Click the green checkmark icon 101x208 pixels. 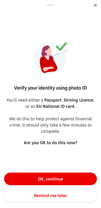point(61,47)
